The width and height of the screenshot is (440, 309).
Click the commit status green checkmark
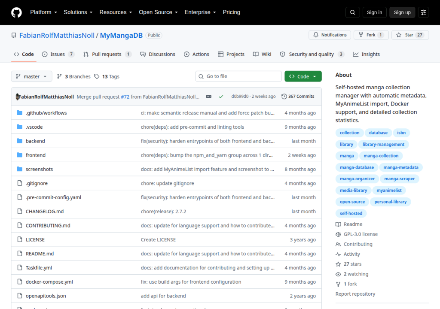pos(221,97)
